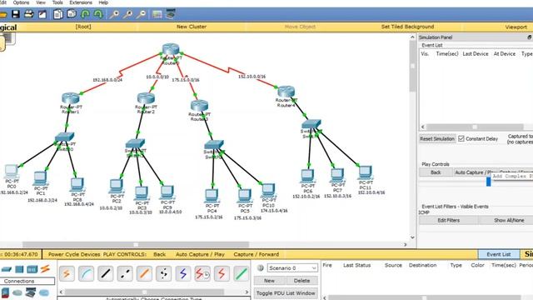Choose the orange Fiber cable icon
This screenshot has height=300, width=533.
pos(144,273)
